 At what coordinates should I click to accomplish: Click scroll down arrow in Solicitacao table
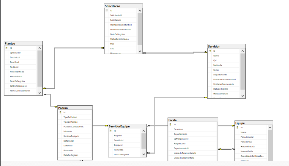140,51
